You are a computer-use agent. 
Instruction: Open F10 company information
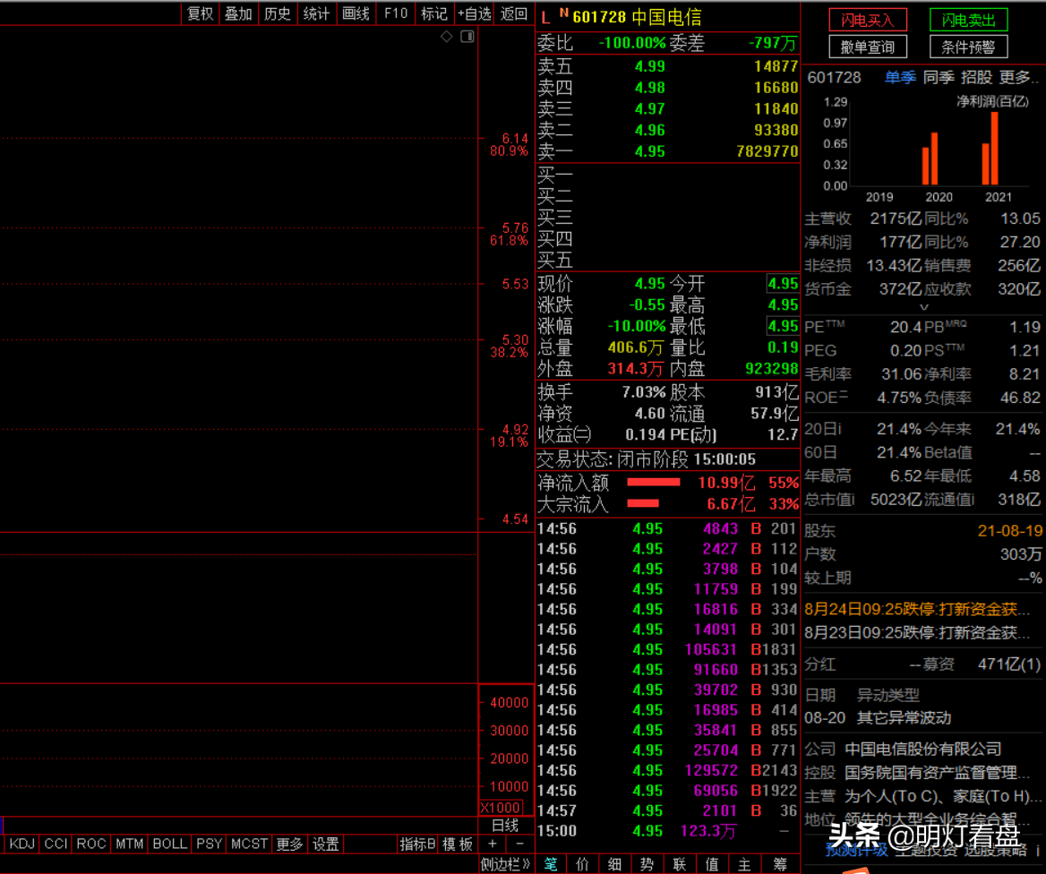point(396,13)
